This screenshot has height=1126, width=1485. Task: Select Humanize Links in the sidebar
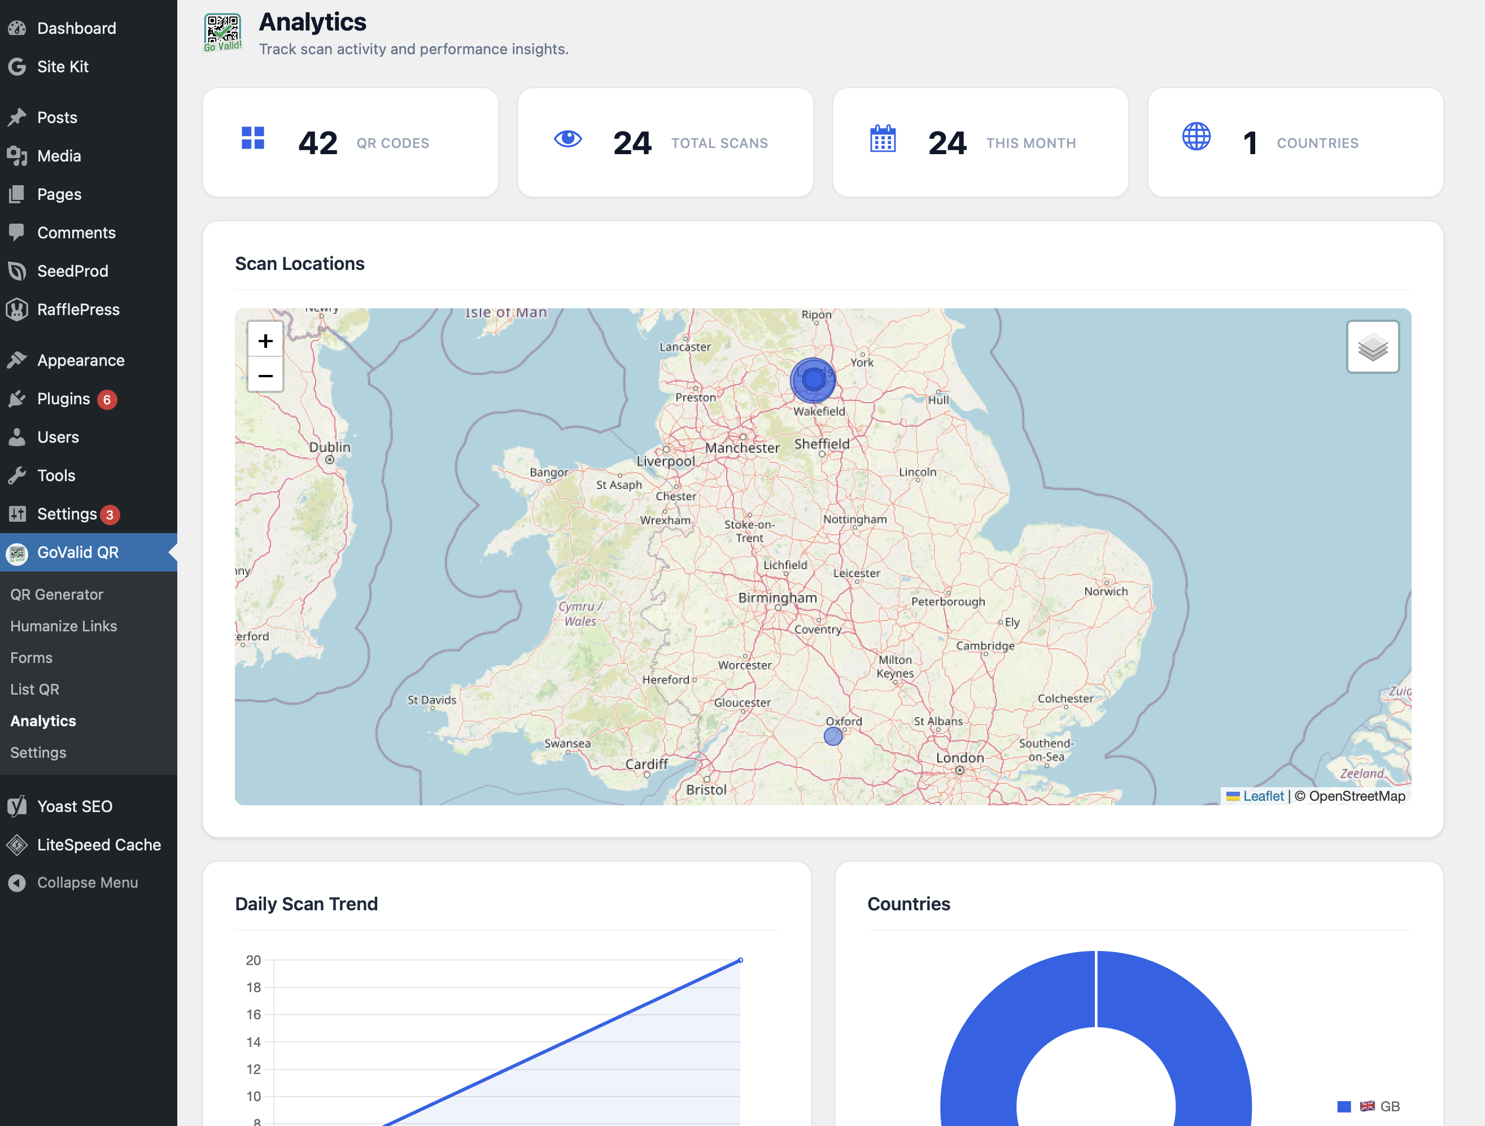(x=63, y=626)
